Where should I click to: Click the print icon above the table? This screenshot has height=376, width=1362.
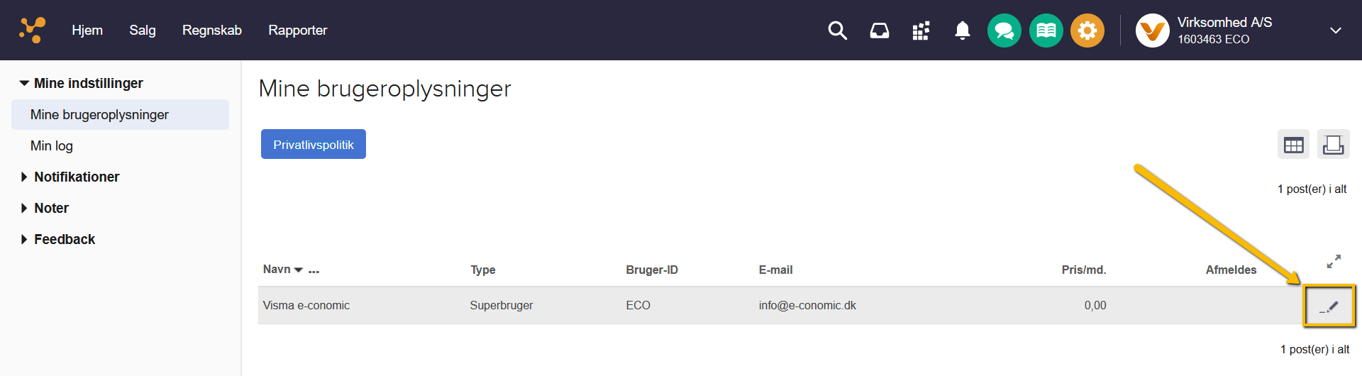(x=1333, y=145)
